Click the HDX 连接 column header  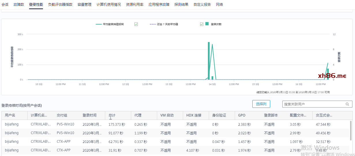point(194,115)
